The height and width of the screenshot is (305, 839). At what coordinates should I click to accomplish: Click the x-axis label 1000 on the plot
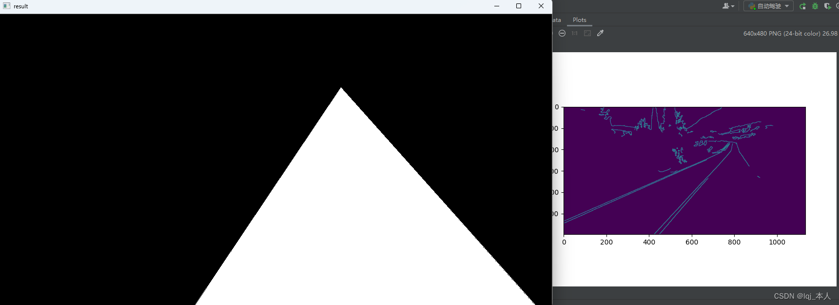(x=777, y=242)
